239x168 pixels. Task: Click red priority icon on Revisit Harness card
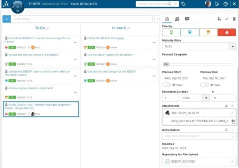tap(6, 47)
